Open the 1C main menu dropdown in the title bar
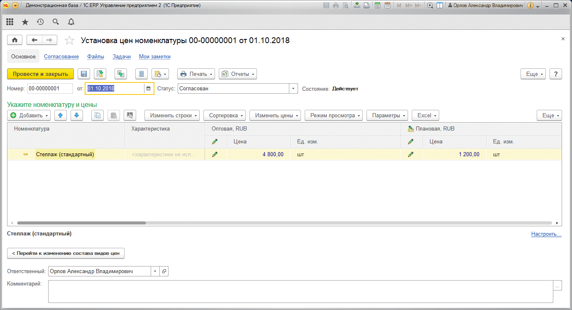Screen dimensions: 572x310 (x=15, y=5)
